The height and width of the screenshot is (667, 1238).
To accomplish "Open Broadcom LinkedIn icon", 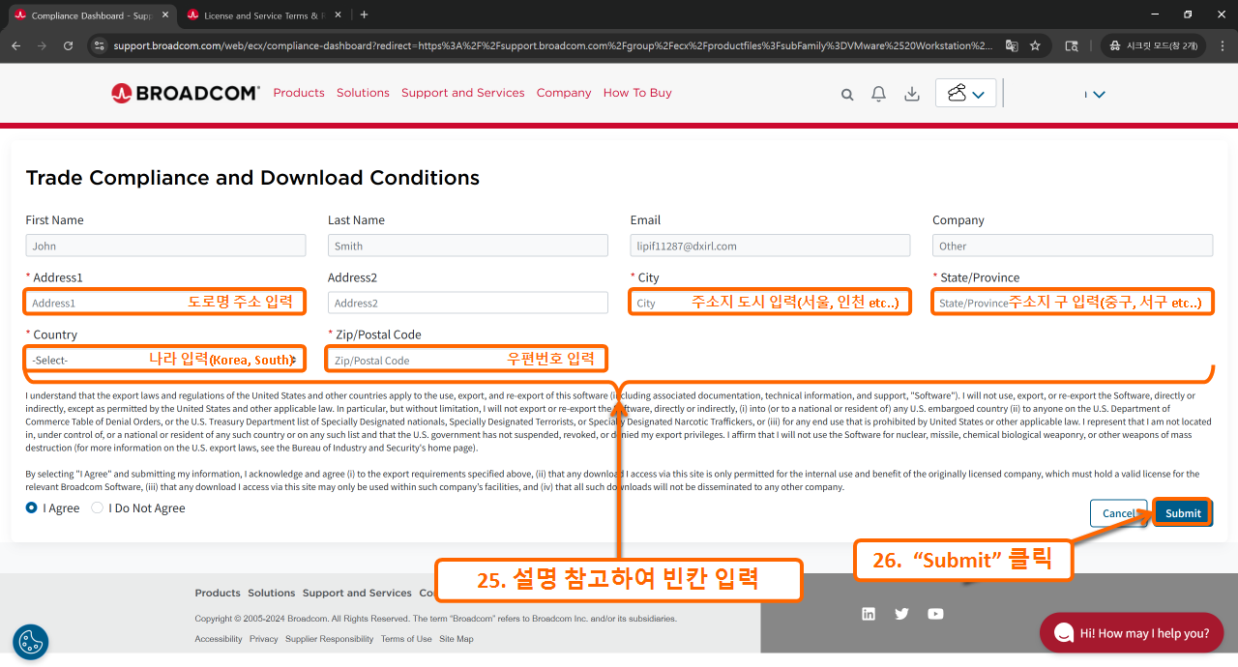I will [x=869, y=614].
